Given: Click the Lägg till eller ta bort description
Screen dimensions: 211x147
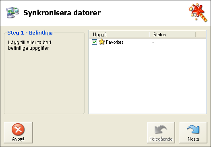Looking at the screenshot, I should tap(30, 45).
